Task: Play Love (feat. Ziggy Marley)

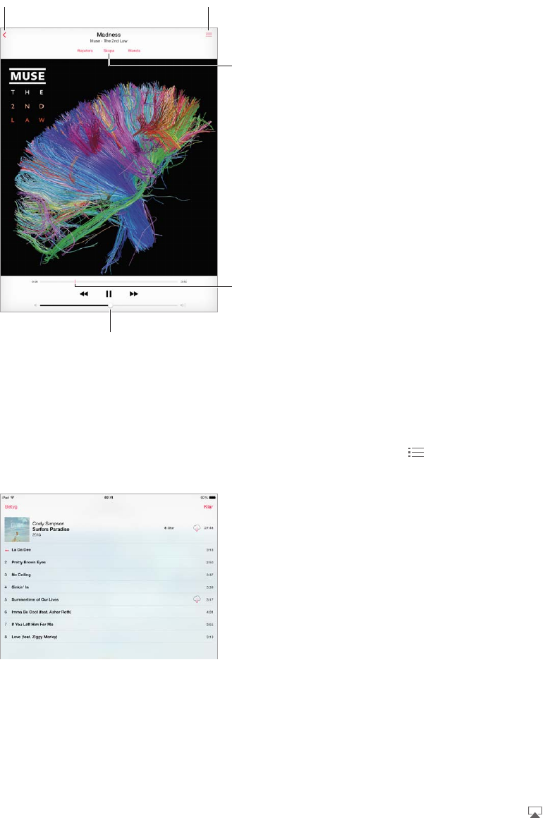Action: [x=109, y=637]
